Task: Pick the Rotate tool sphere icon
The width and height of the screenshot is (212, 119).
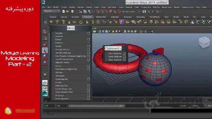Action: pos(45,56)
